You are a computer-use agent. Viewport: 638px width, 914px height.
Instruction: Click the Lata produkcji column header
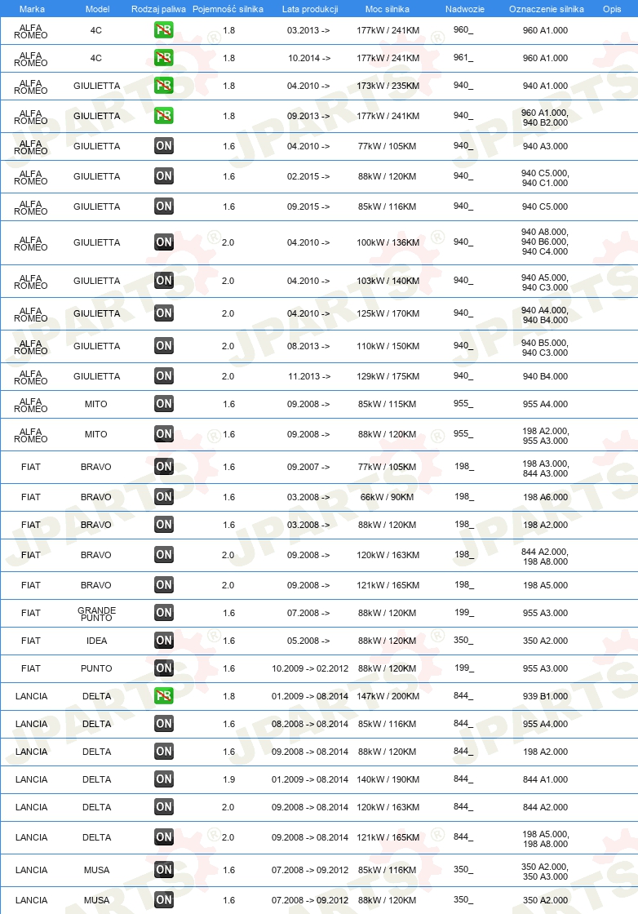click(310, 9)
